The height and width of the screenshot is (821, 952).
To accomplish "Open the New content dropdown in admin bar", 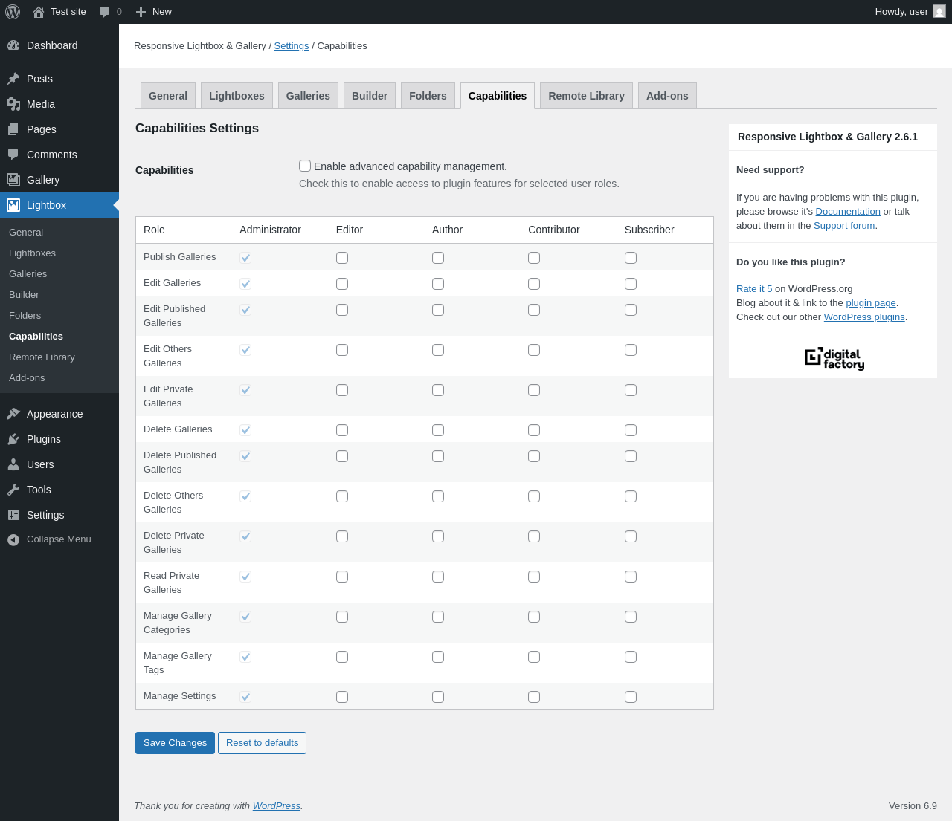I will pos(154,12).
